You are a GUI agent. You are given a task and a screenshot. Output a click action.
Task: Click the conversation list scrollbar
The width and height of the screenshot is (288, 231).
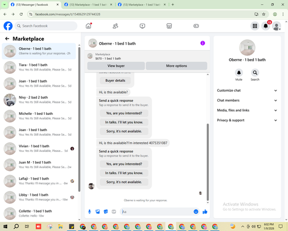pyautogui.click(x=79, y=120)
